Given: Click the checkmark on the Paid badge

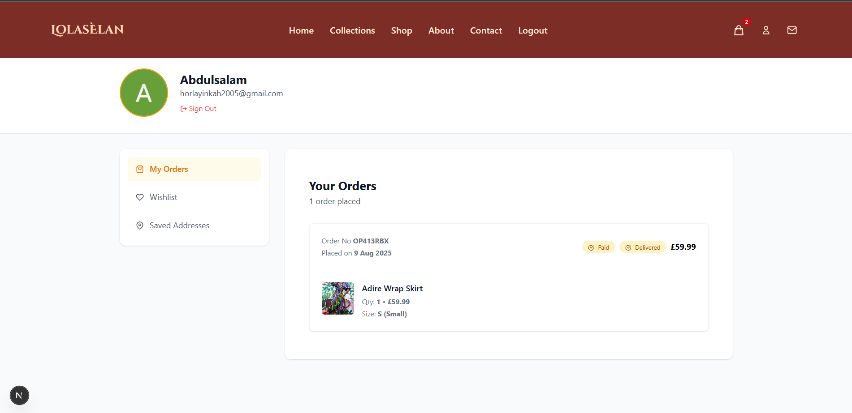Looking at the screenshot, I should (x=591, y=247).
